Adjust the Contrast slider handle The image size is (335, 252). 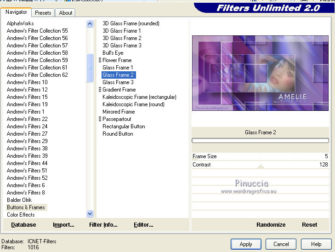[261, 166]
